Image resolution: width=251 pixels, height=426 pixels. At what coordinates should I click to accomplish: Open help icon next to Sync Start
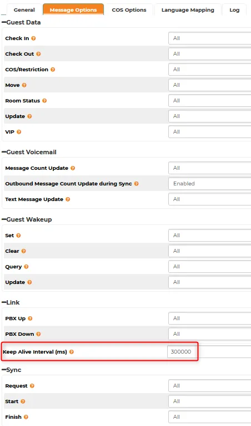pyautogui.click(x=23, y=401)
